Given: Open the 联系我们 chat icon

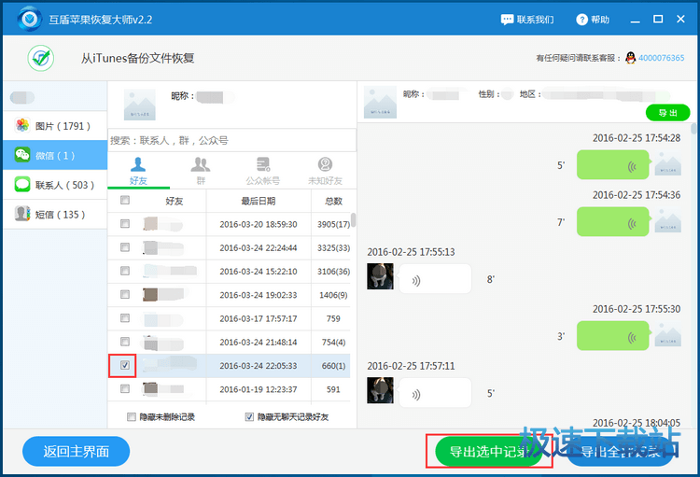Looking at the screenshot, I should [507, 20].
